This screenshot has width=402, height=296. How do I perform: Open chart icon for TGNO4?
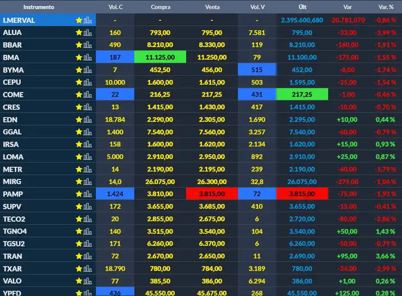pyautogui.click(x=88, y=231)
